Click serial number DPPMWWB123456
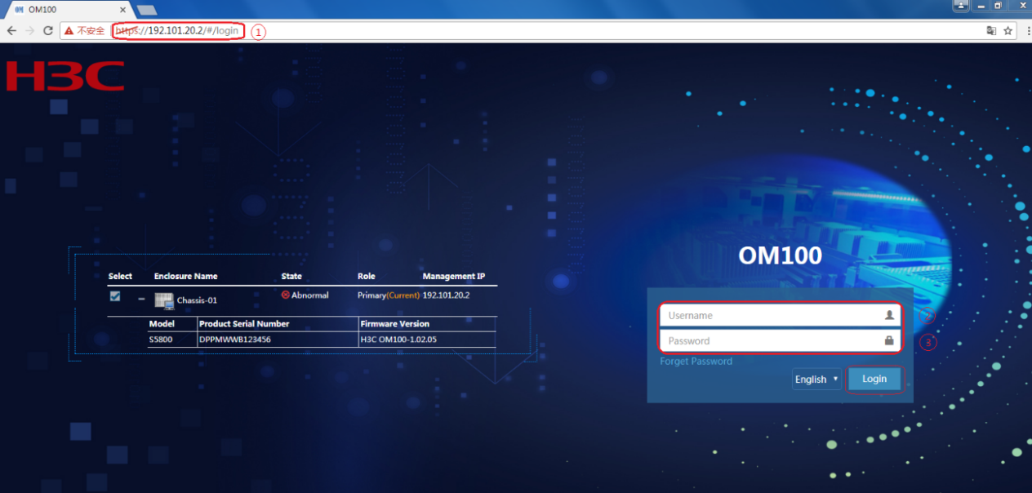The width and height of the screenshot is (1032, 493). [235, 340]
